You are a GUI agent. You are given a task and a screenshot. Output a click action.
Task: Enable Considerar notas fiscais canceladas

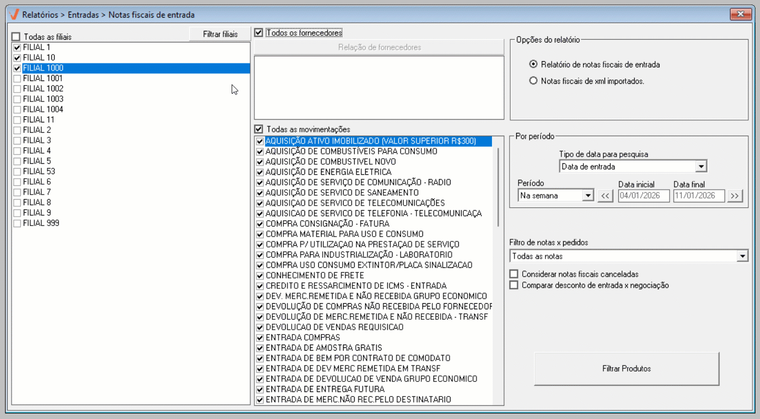coord(514,274)
